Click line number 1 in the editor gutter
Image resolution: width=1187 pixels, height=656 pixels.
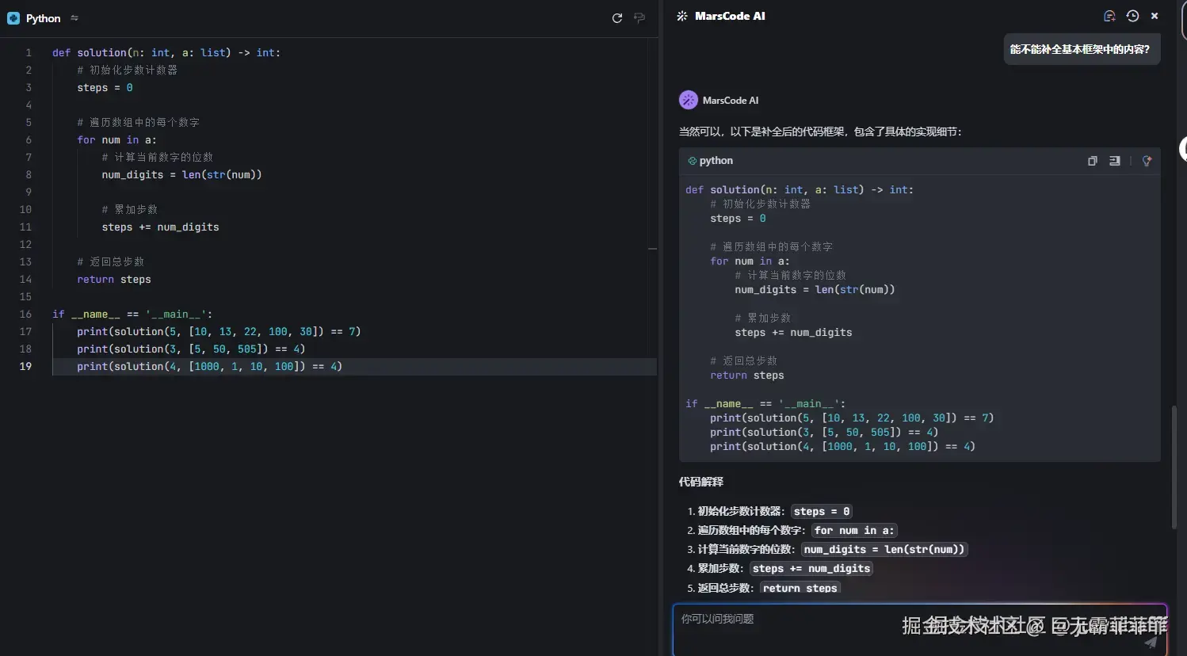[x=29, y=52]
